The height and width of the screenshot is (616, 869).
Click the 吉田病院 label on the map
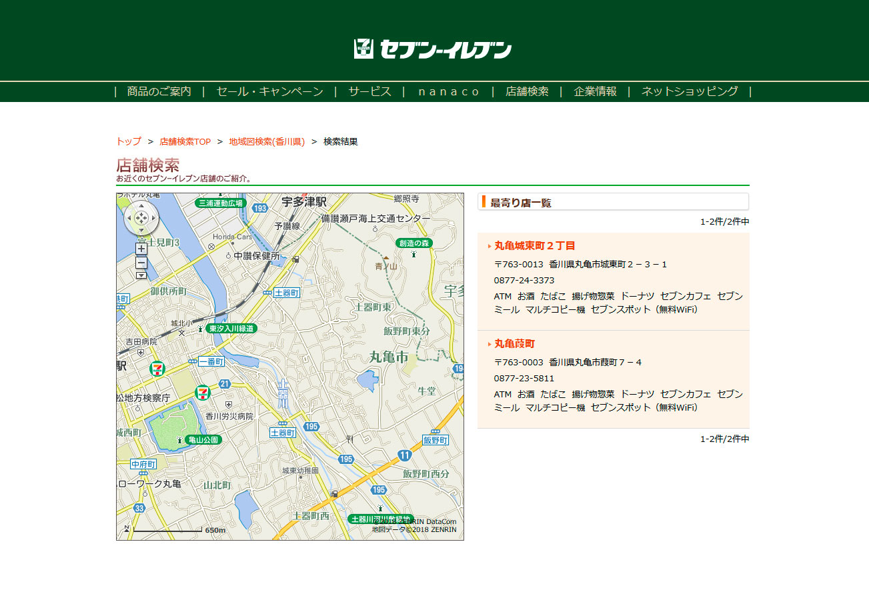[x=141, y=341]
